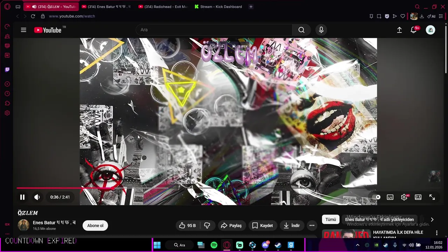
Task: Open the Twitch panel in sidebar
Action: click(7, 70)
